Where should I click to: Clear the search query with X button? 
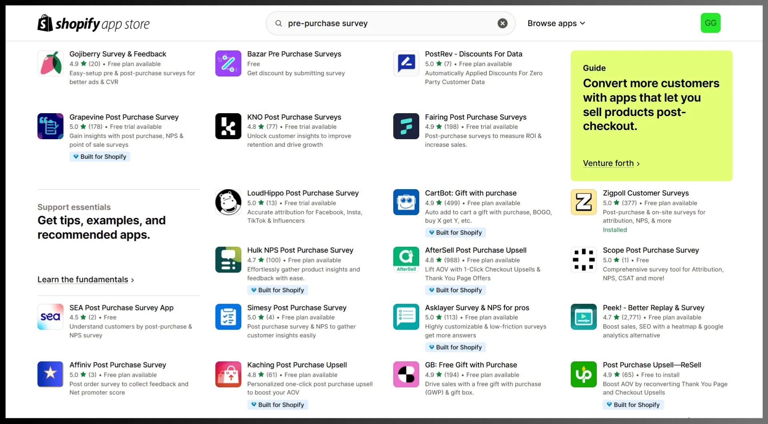(x=502, y=23)
